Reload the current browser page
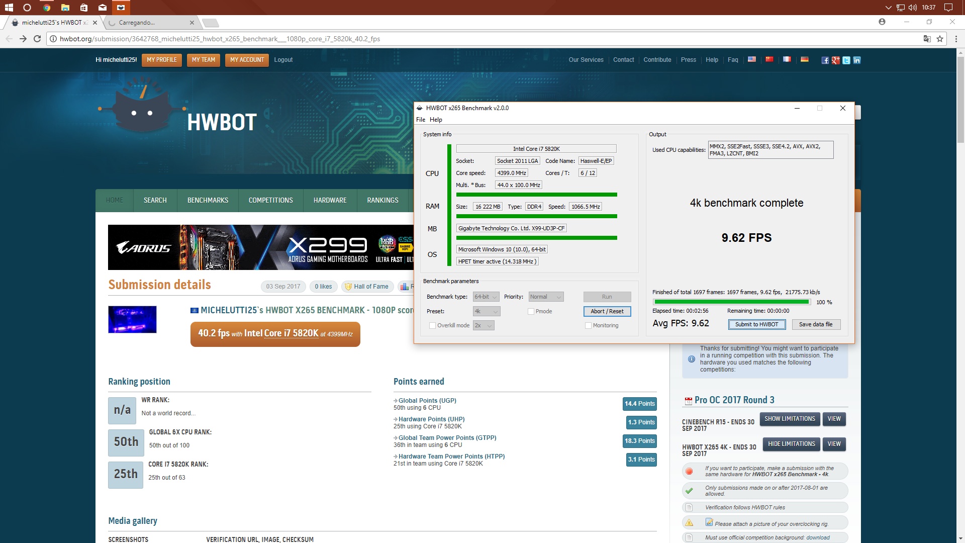This screenshot has width=965, height=543. 37,39
